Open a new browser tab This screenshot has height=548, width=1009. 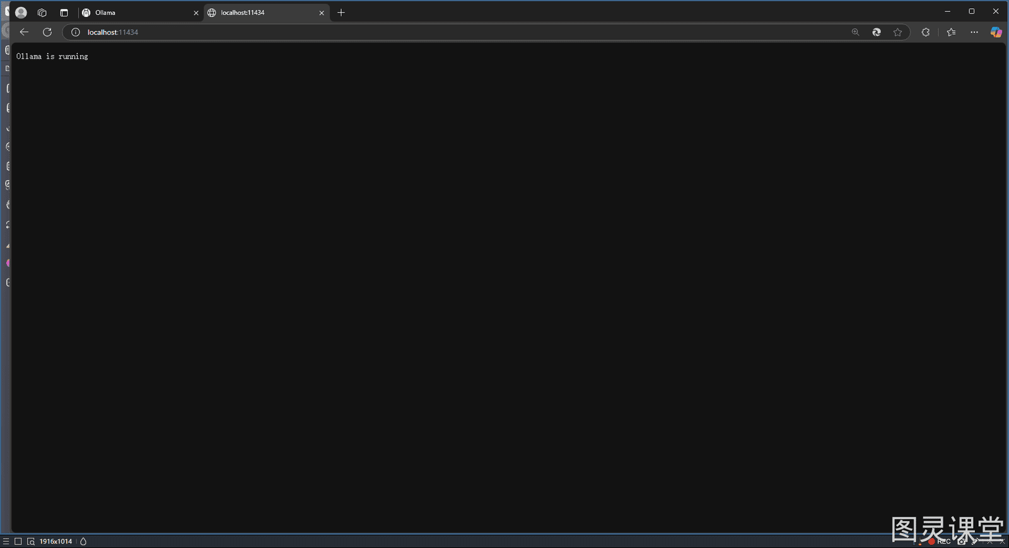[x=341, y=13]
